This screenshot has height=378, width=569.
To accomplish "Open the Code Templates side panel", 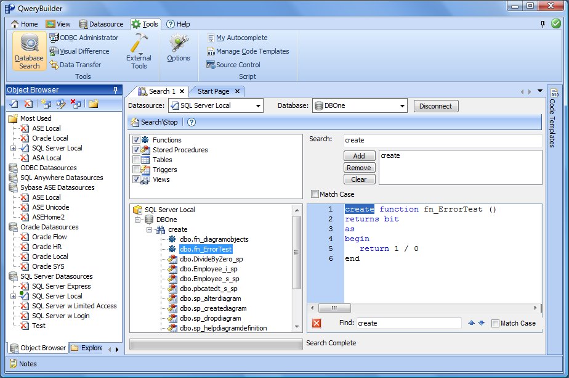I will pos(552,118).
